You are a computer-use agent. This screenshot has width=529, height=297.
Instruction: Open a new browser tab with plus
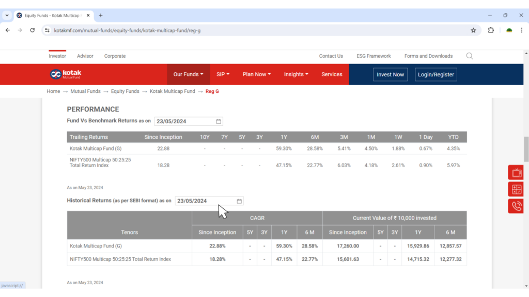pyautogui.click(x=101, y=15)
